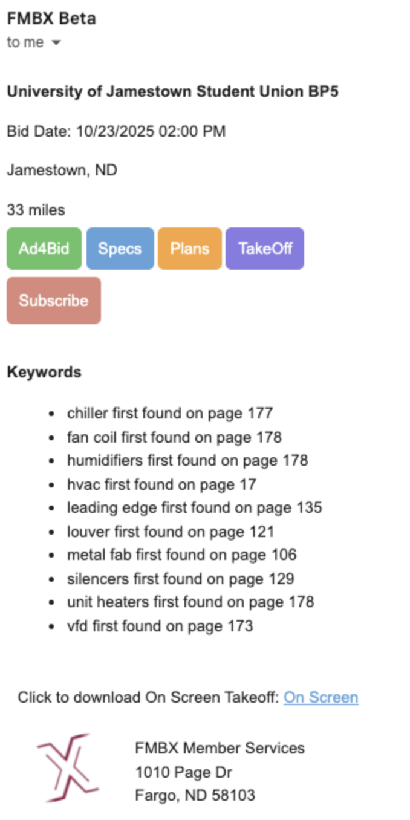Select the University of Jamestown project title
Image resolution: width=410 pixels, height=820 pixels.
click(x=172, y=92)
